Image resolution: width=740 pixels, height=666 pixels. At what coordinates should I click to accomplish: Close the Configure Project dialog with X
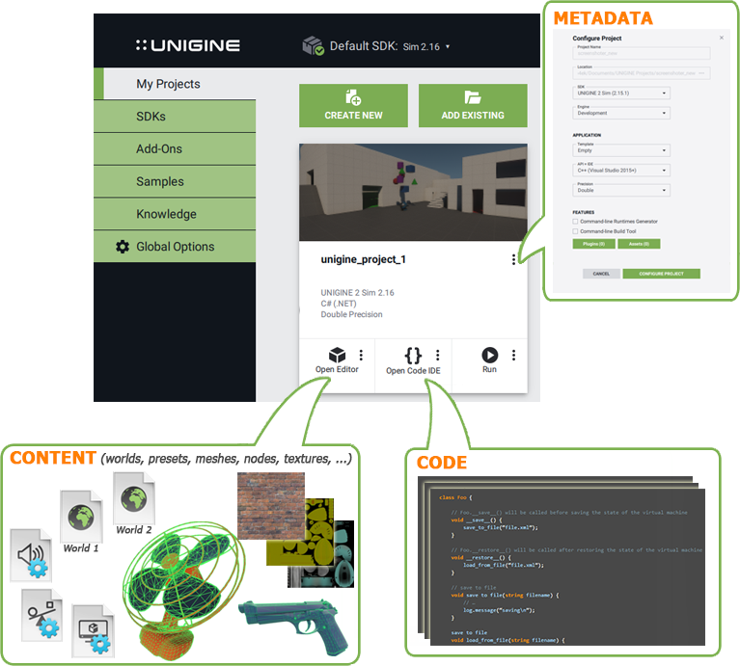[x=721, y=38]
